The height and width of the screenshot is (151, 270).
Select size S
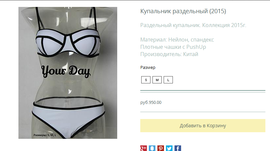tap(146, 80)
